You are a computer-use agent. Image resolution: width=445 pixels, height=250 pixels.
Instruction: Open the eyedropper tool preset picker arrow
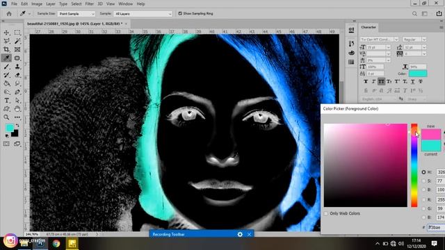click(x=29, y=14)
